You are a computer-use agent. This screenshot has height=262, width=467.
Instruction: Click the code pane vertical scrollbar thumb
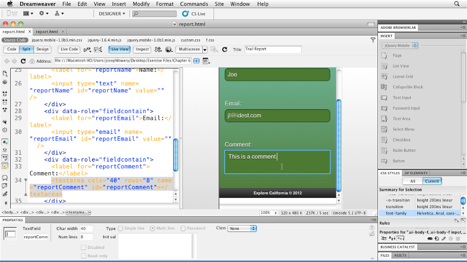[176, 155]
